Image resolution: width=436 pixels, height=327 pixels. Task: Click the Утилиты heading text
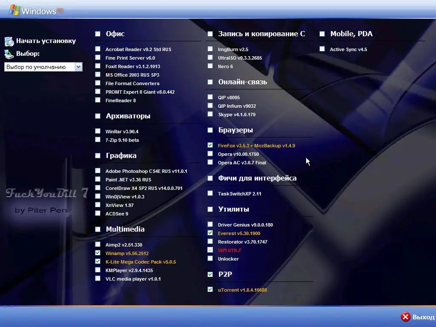click(234, 209)
